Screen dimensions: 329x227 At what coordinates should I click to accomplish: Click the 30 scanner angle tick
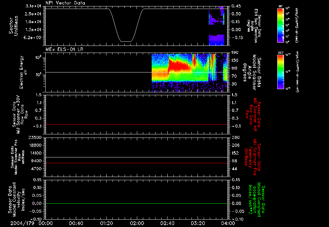(234, 84)
